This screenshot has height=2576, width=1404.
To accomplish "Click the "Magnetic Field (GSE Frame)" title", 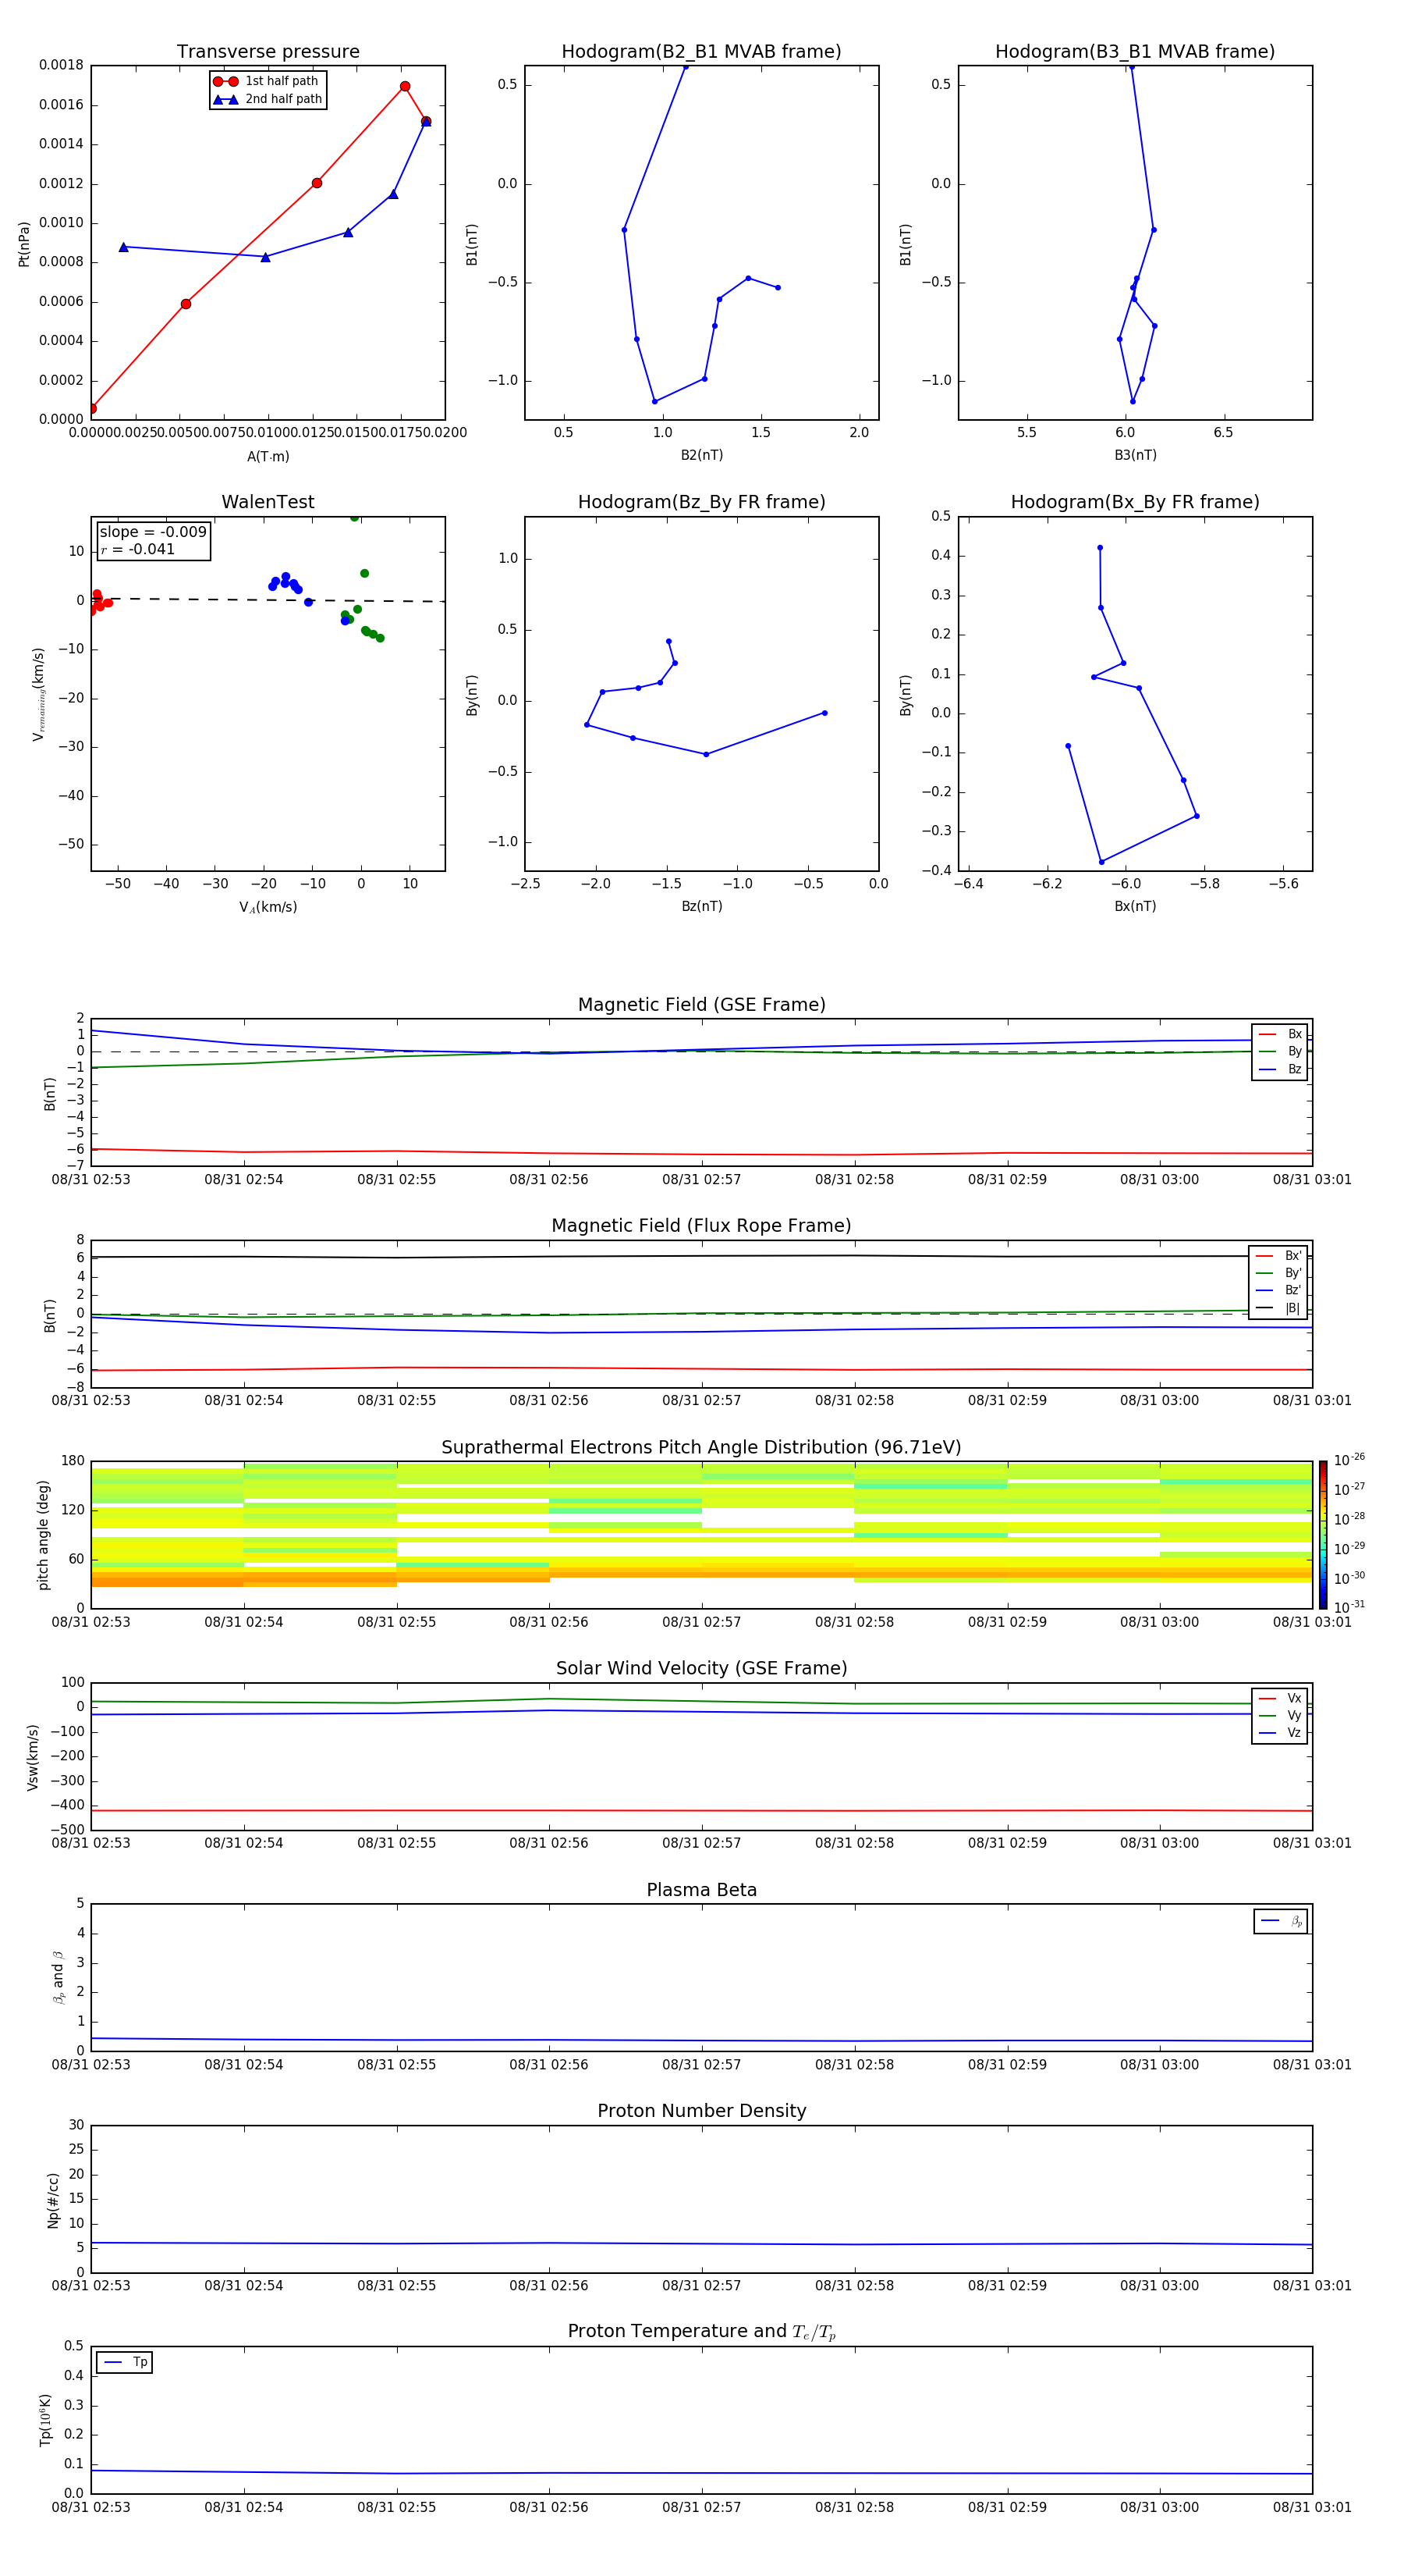I will click(x=701, y=1005).
